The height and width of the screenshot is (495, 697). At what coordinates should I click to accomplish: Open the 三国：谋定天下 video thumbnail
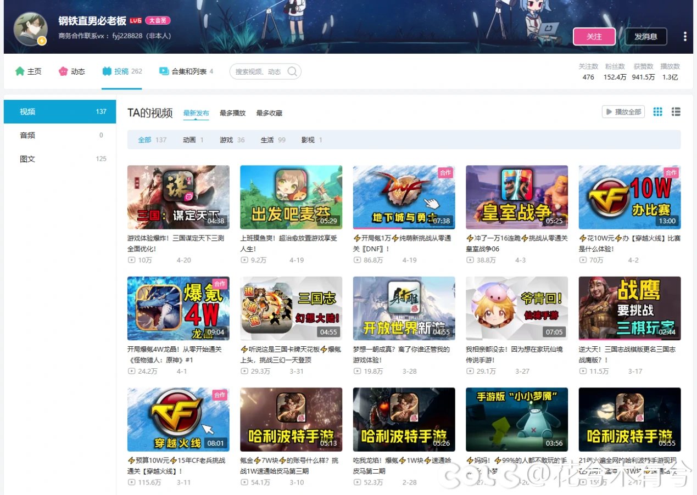click(x=179, y=197)
